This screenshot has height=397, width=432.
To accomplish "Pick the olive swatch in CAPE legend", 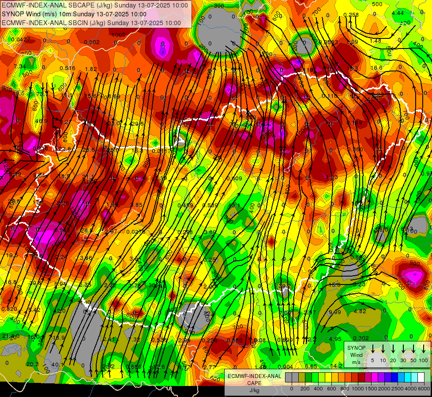I will click(302, 377).
